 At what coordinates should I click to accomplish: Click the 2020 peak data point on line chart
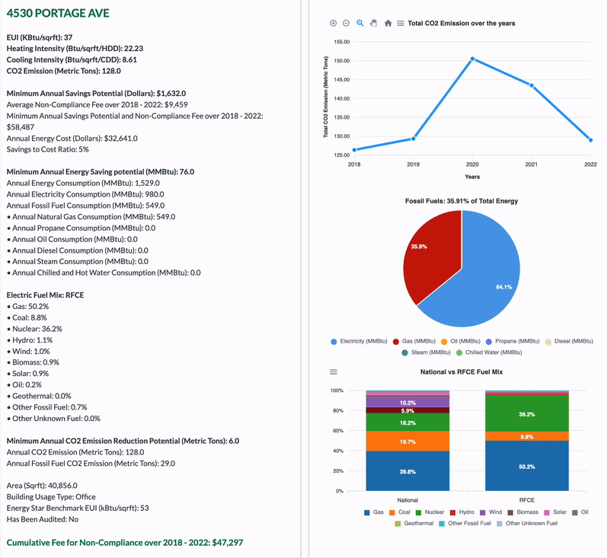point(472,59)
